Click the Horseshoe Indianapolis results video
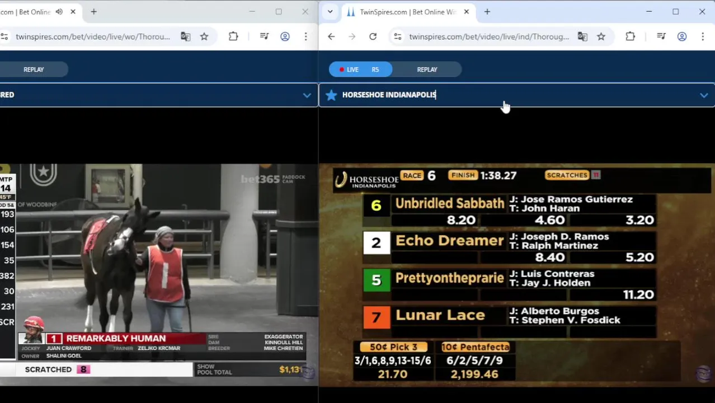 point(517,275)
